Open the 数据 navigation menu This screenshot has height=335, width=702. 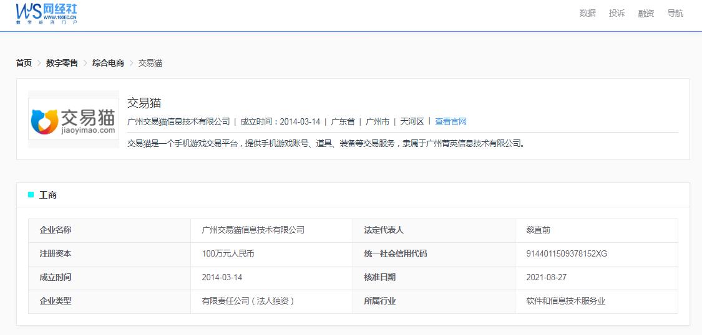(x=587, y=14)
